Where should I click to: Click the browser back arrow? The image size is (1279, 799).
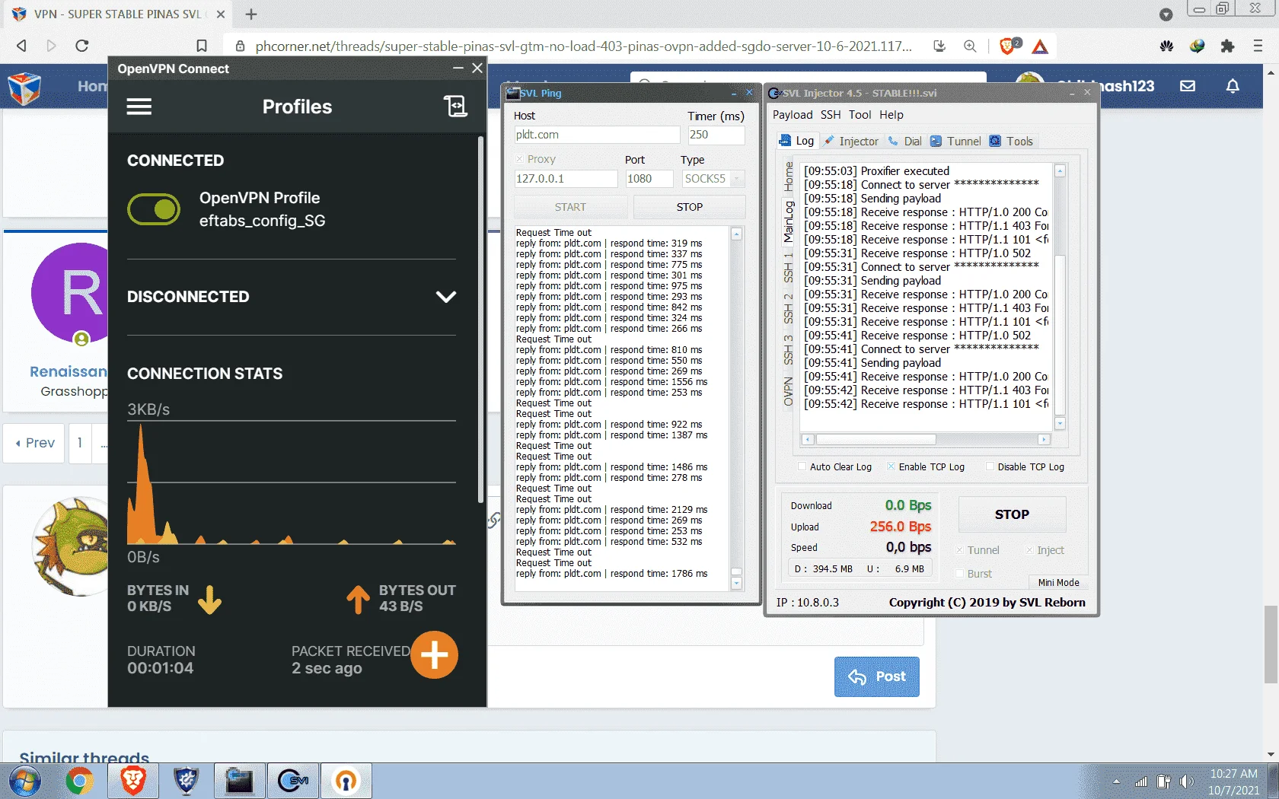[x=21, y=46]
